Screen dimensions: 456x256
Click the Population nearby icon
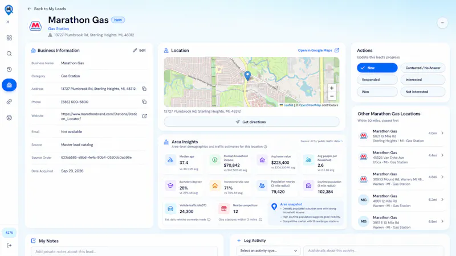pyautogui.click(x=262, y=185)
